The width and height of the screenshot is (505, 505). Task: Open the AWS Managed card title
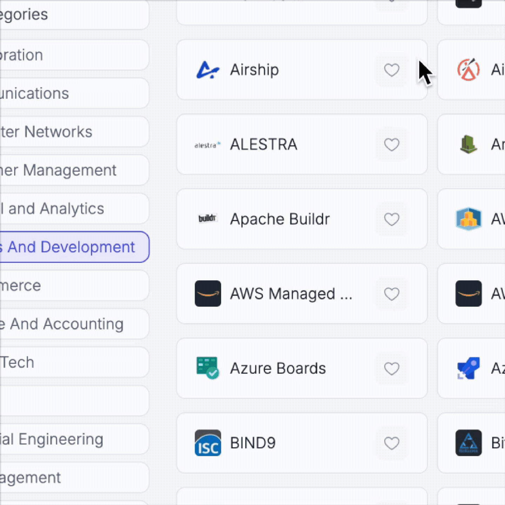click(x=291, y=294)
